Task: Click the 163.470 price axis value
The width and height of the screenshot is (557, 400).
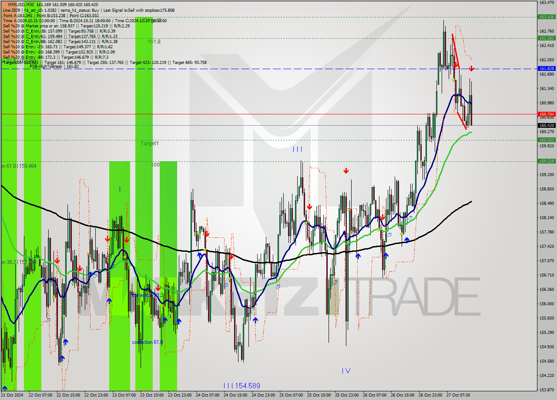Action: click(x=547, y=3)
